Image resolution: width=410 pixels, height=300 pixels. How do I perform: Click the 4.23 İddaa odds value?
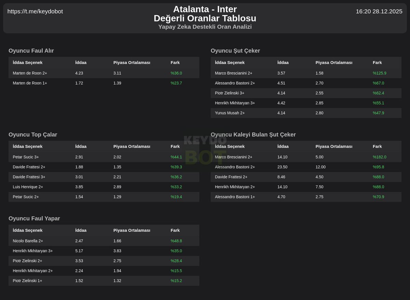coord(79,73)
